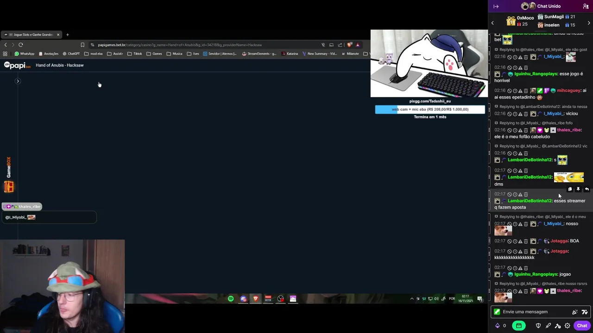Open 0xMoco top gifter entry
Image resolution: width=593 pixels, height=333 pixels.
pos(520,21)
